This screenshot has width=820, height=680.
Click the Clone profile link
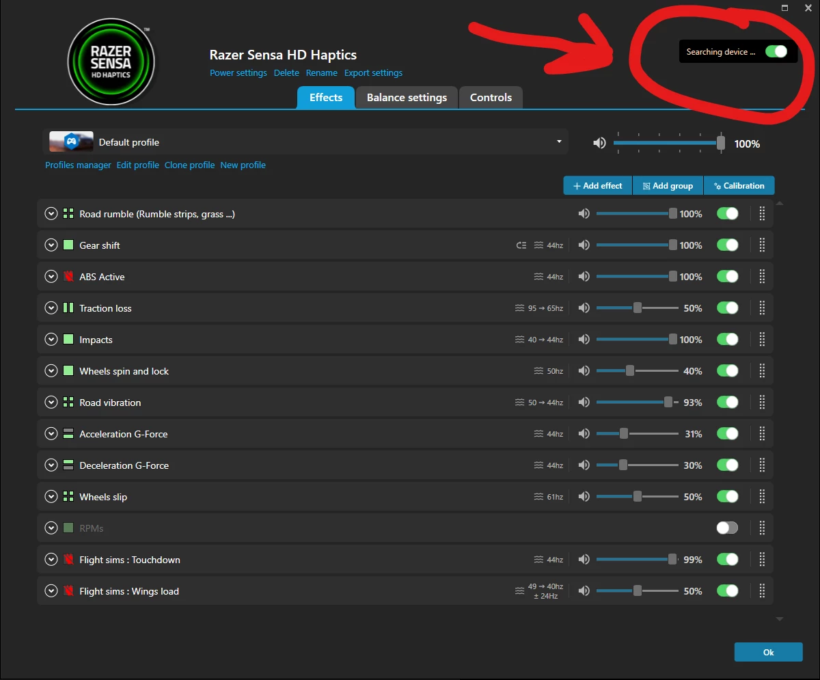click(189, 165)
